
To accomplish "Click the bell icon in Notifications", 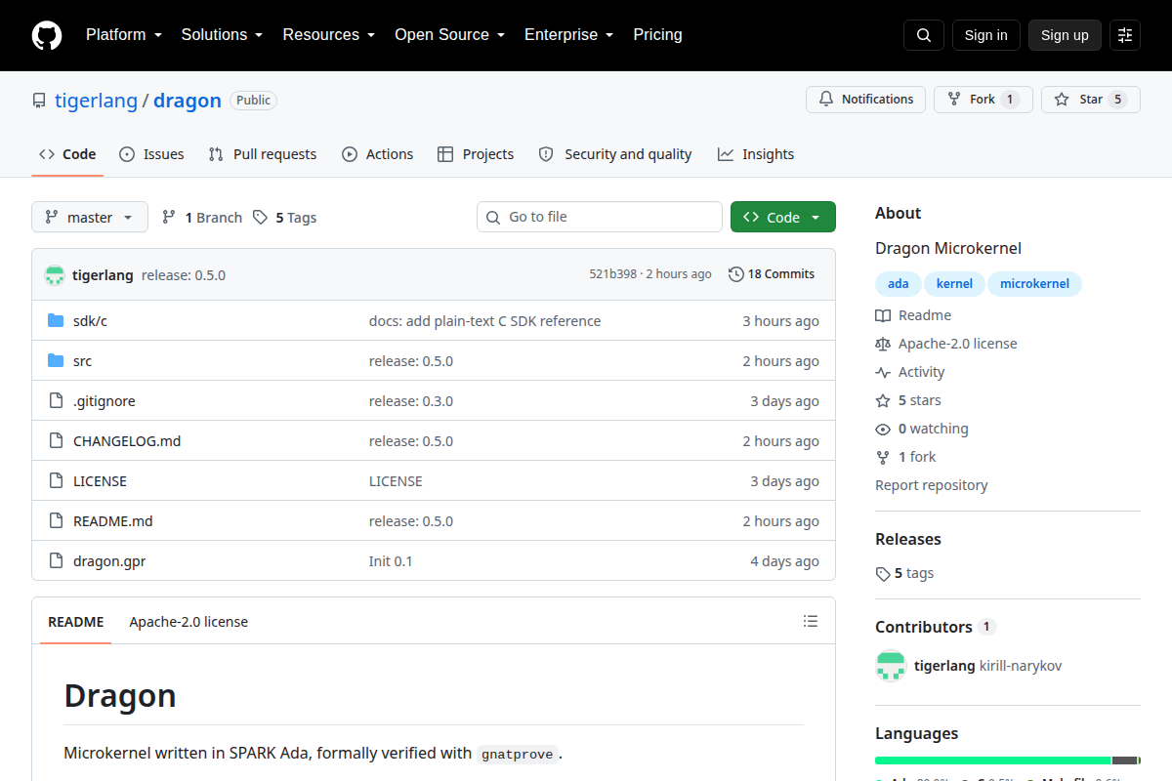I will 826,100.
